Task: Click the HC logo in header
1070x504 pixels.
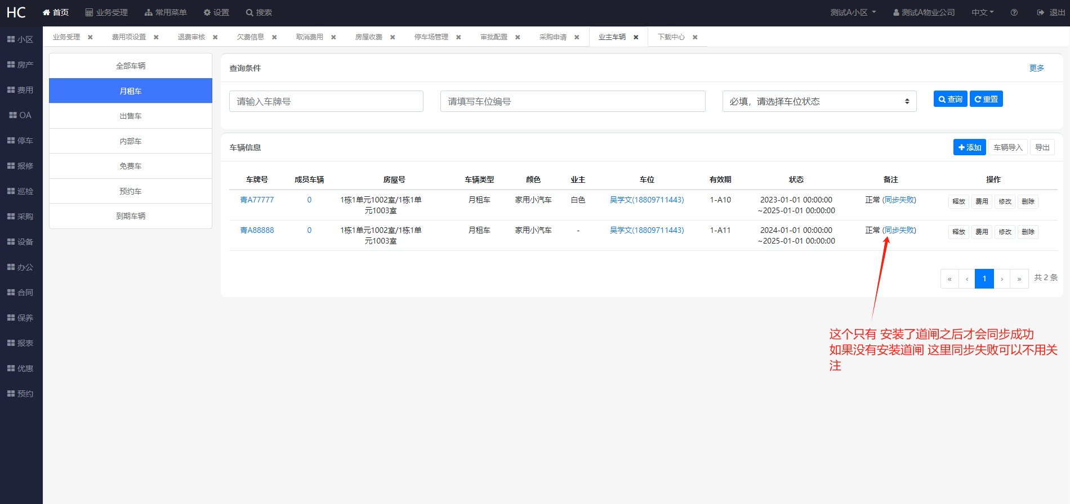Action: pos(16,12)
